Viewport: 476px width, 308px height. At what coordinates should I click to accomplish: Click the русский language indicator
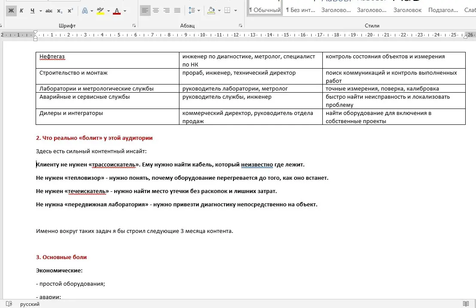pos(30,304)
